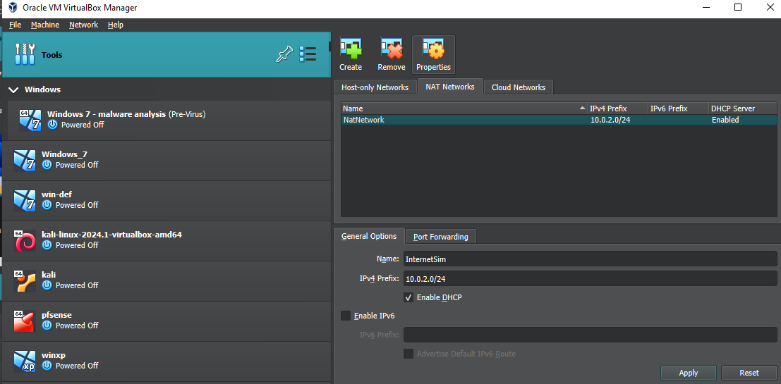Click the Windows_7 VM OS icon

(x=25, y=160)
